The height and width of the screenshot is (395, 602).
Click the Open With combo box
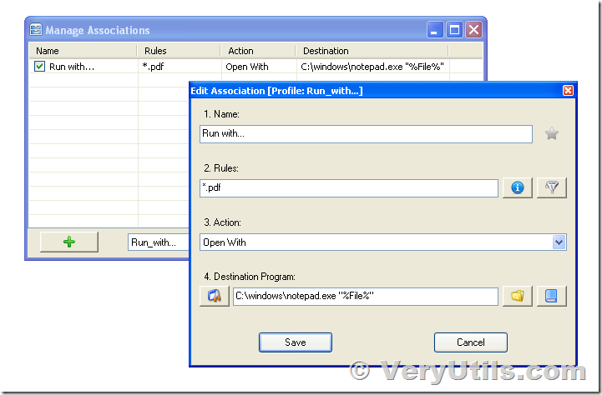coord(382,242)
